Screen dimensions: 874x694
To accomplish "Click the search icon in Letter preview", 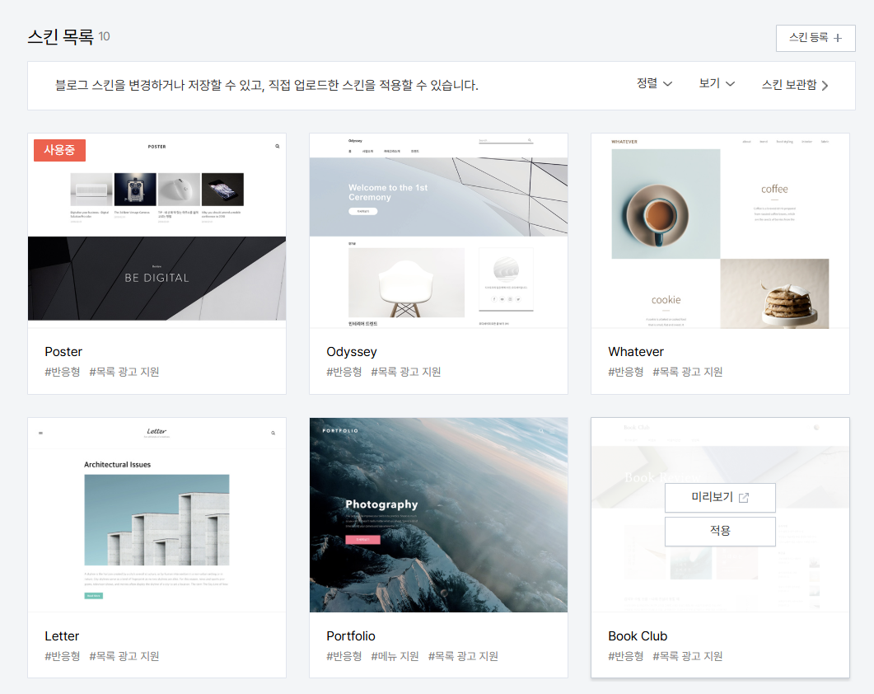I will click(273, 433).
